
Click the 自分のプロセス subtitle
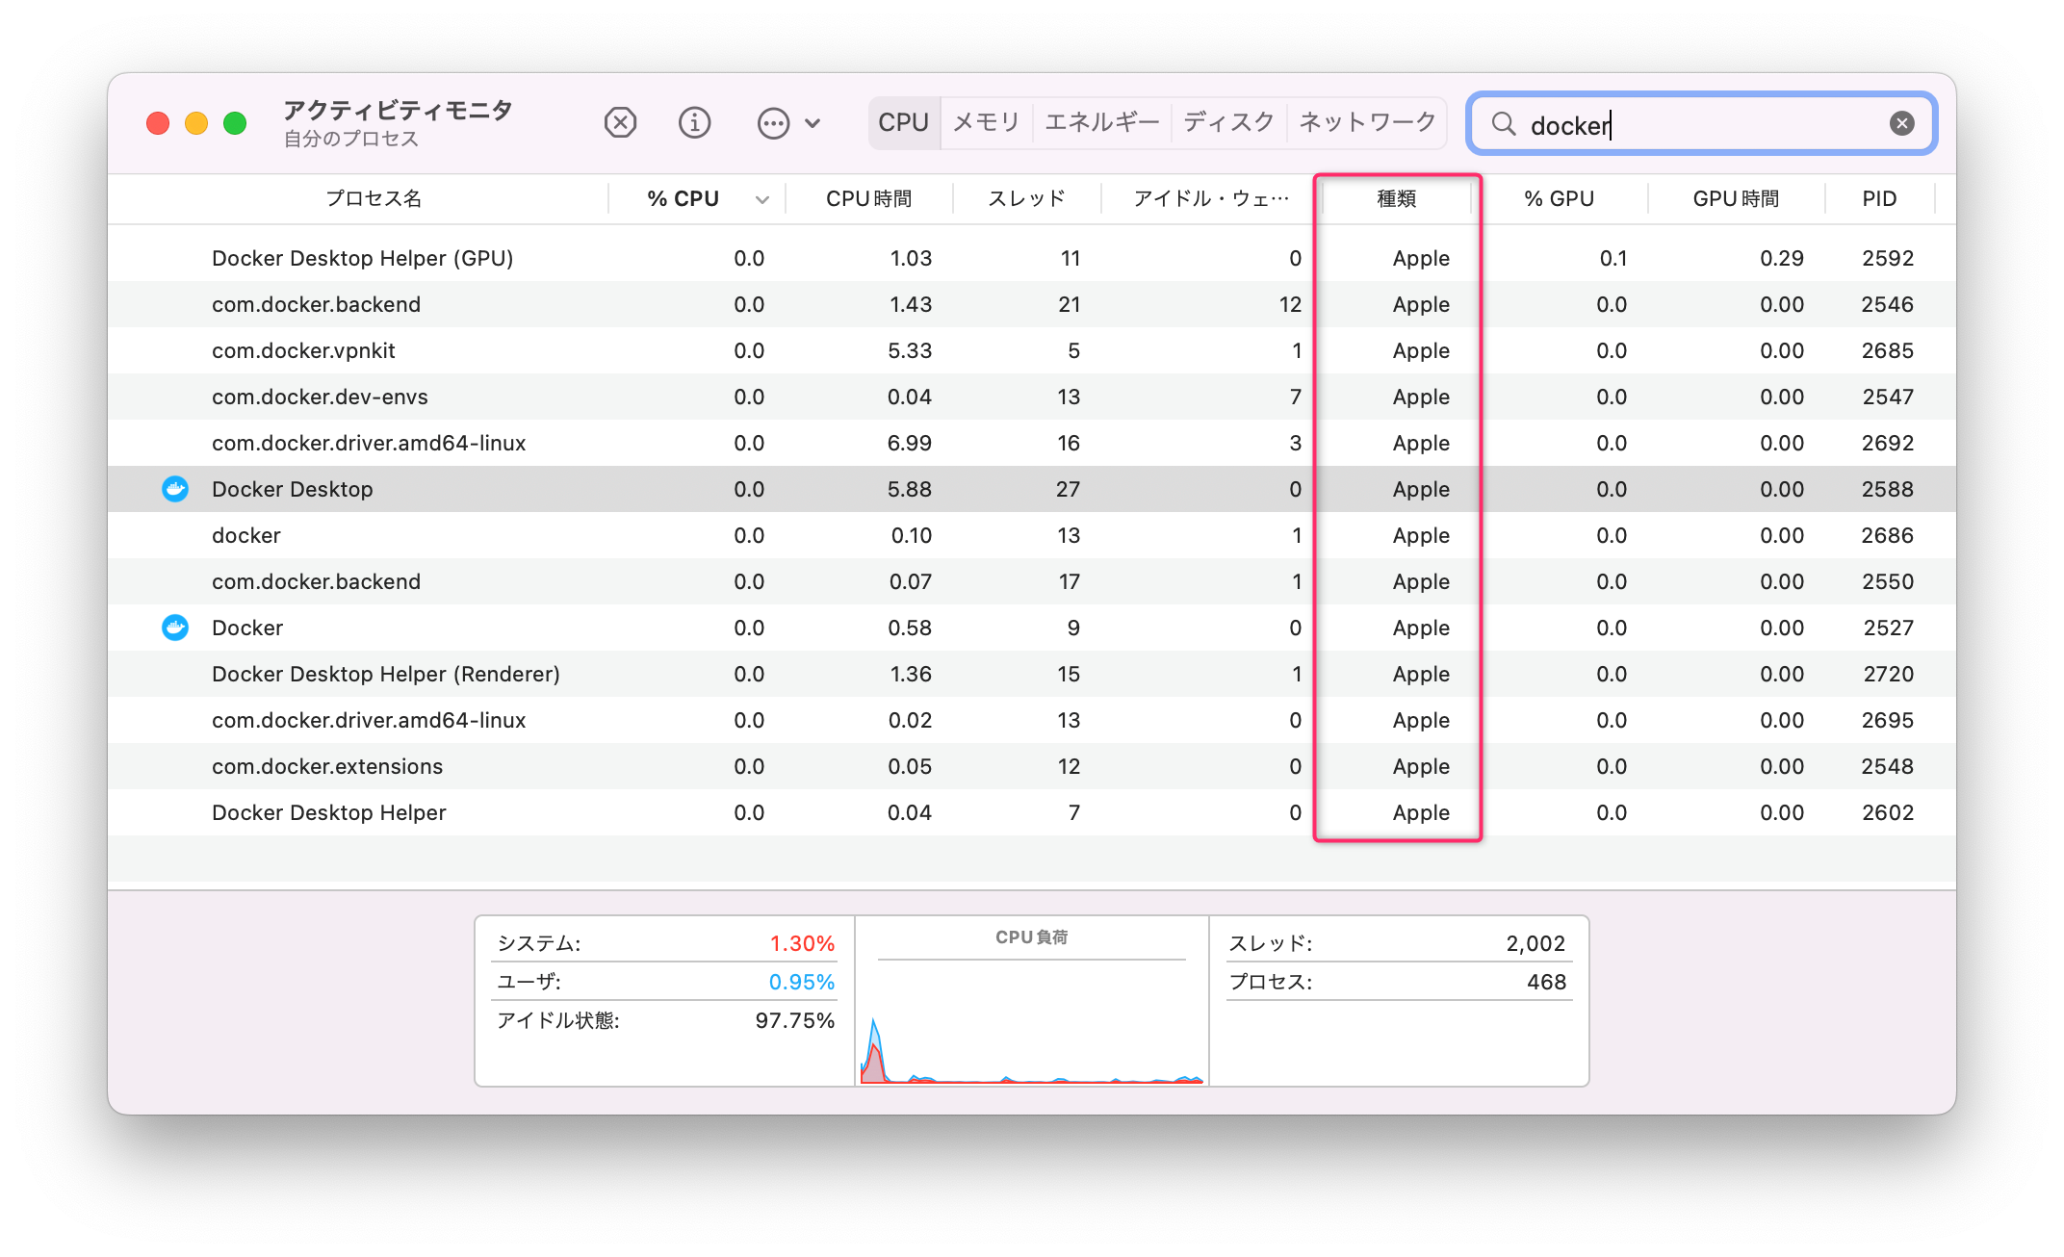coord(351,139)
